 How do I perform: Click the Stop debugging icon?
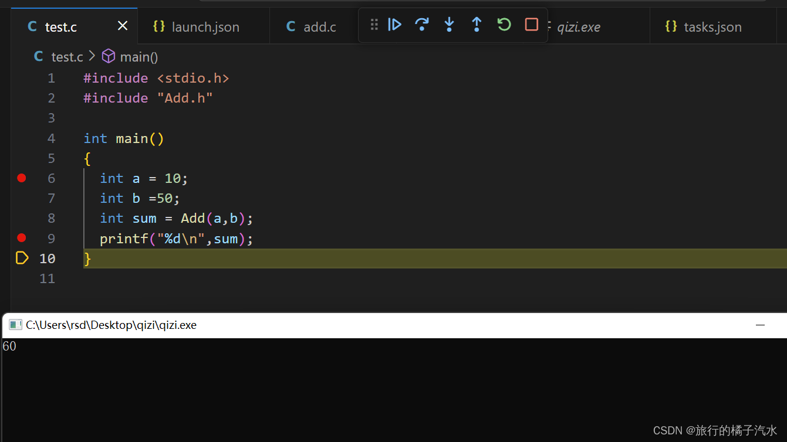531,25
